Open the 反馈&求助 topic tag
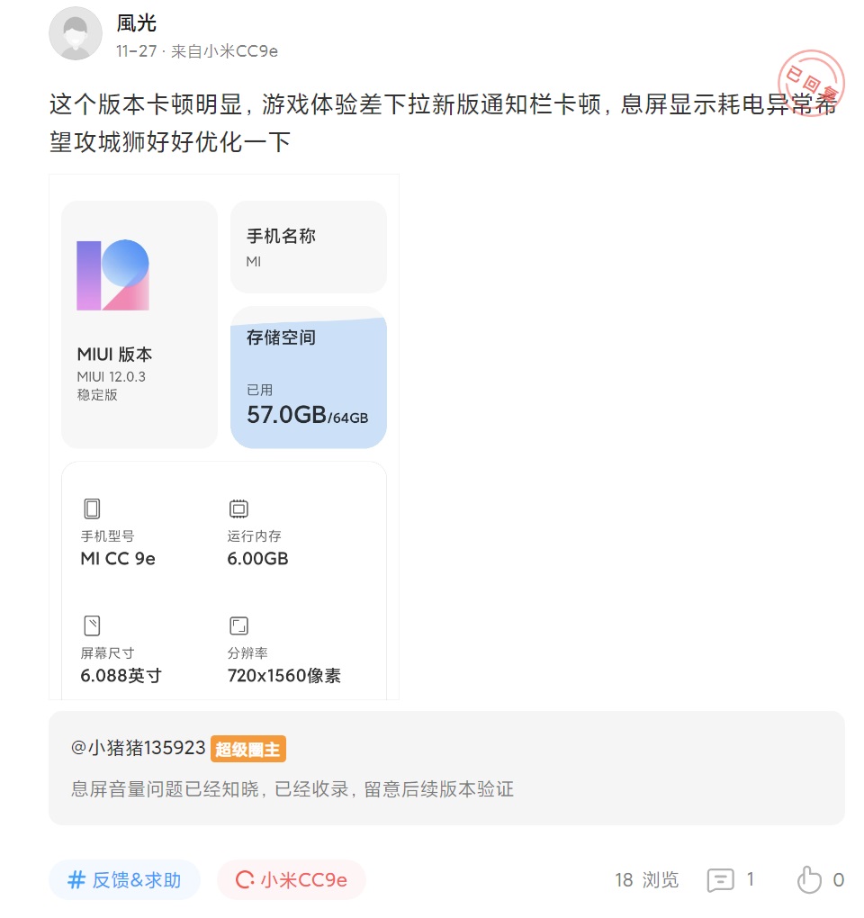The height and width of the screenshot is (918, 864). (x=124, y=879)
